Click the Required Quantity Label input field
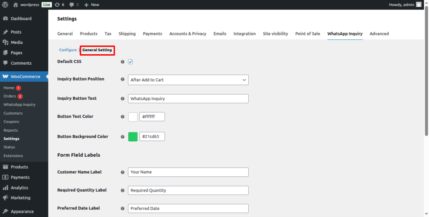This screenshot has width=429, height=217. 188,190
